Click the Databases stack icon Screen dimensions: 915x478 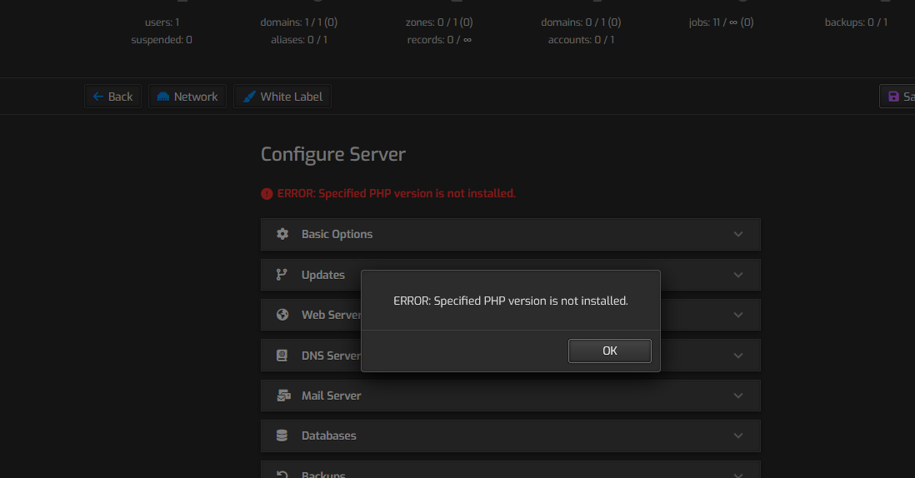(282, 436)
